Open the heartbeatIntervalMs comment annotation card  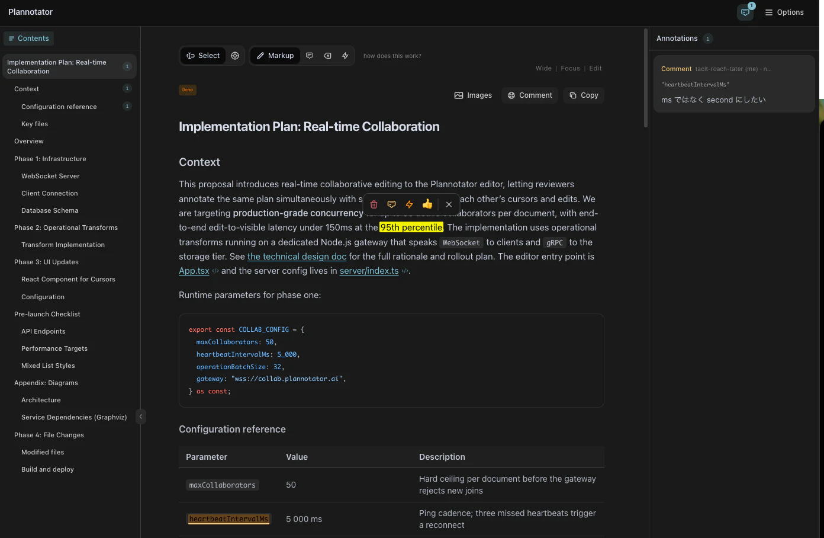point(734,84)
